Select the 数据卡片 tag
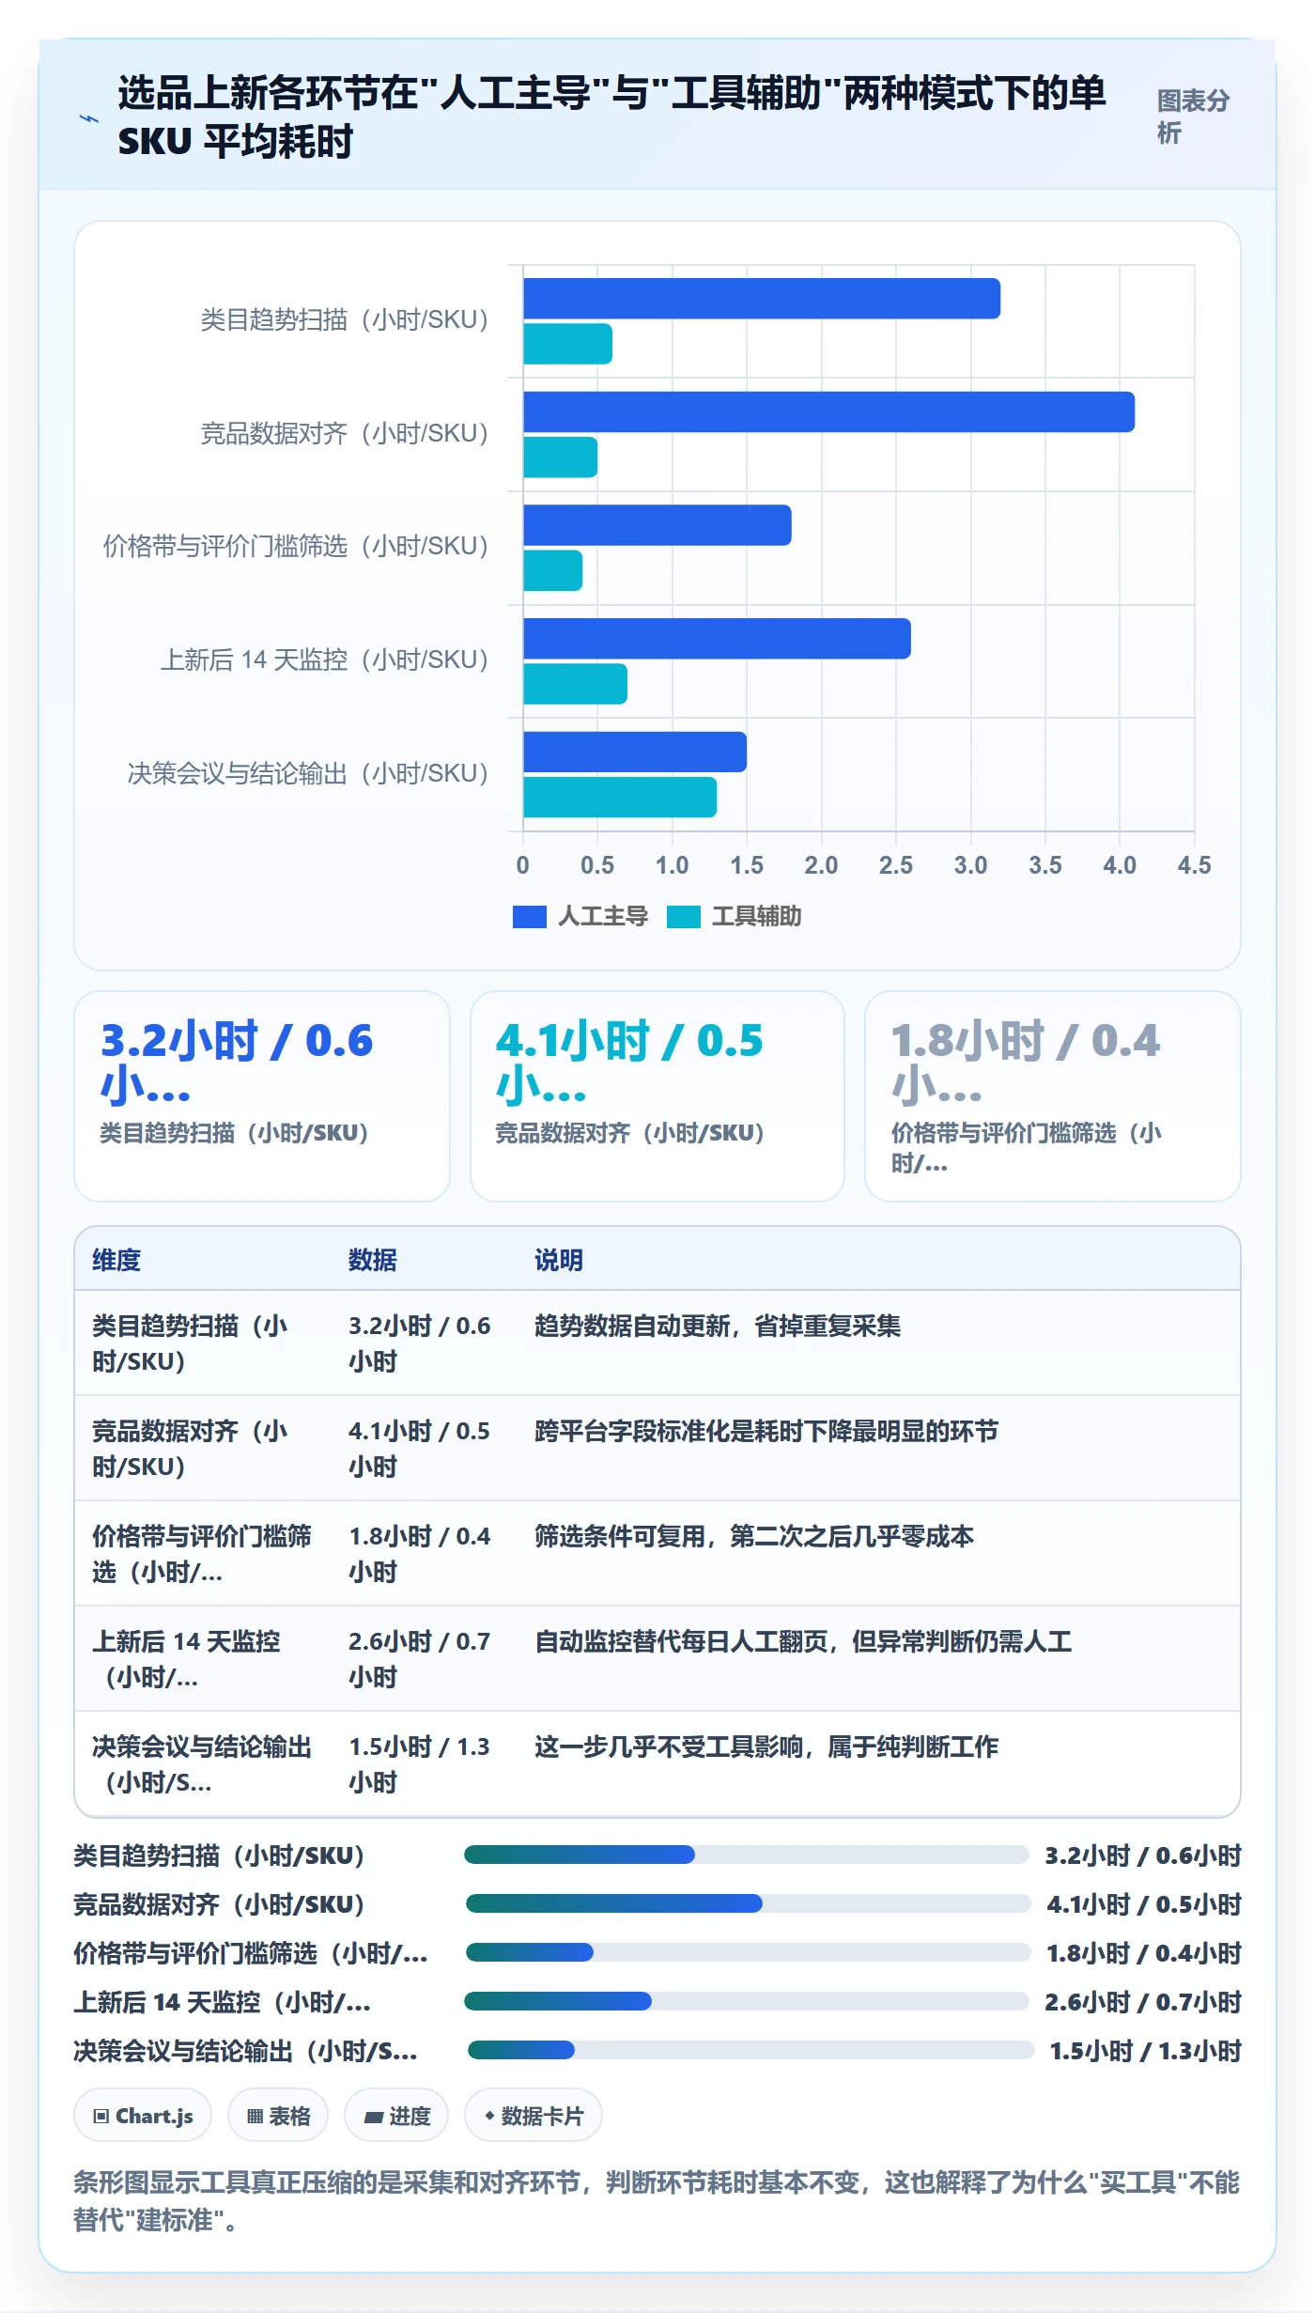This screenshot has width=1315, height=2313. click(x=534, y=2116)
